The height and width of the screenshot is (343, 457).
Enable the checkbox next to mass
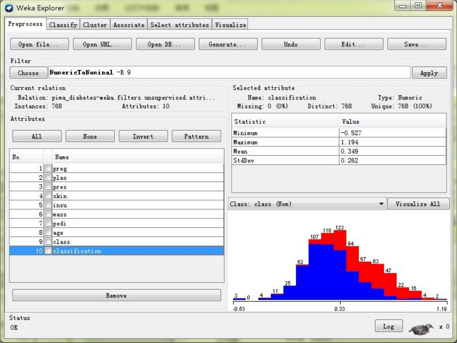(x=48, y=214)
